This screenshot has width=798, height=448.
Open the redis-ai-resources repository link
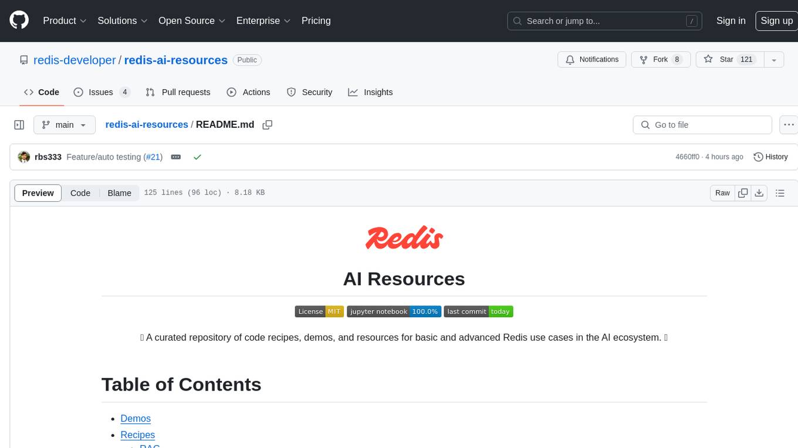tap(176, 60)
